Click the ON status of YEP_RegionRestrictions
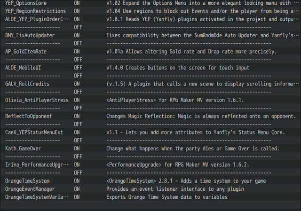301x211 pixels. tap(77, 11)
